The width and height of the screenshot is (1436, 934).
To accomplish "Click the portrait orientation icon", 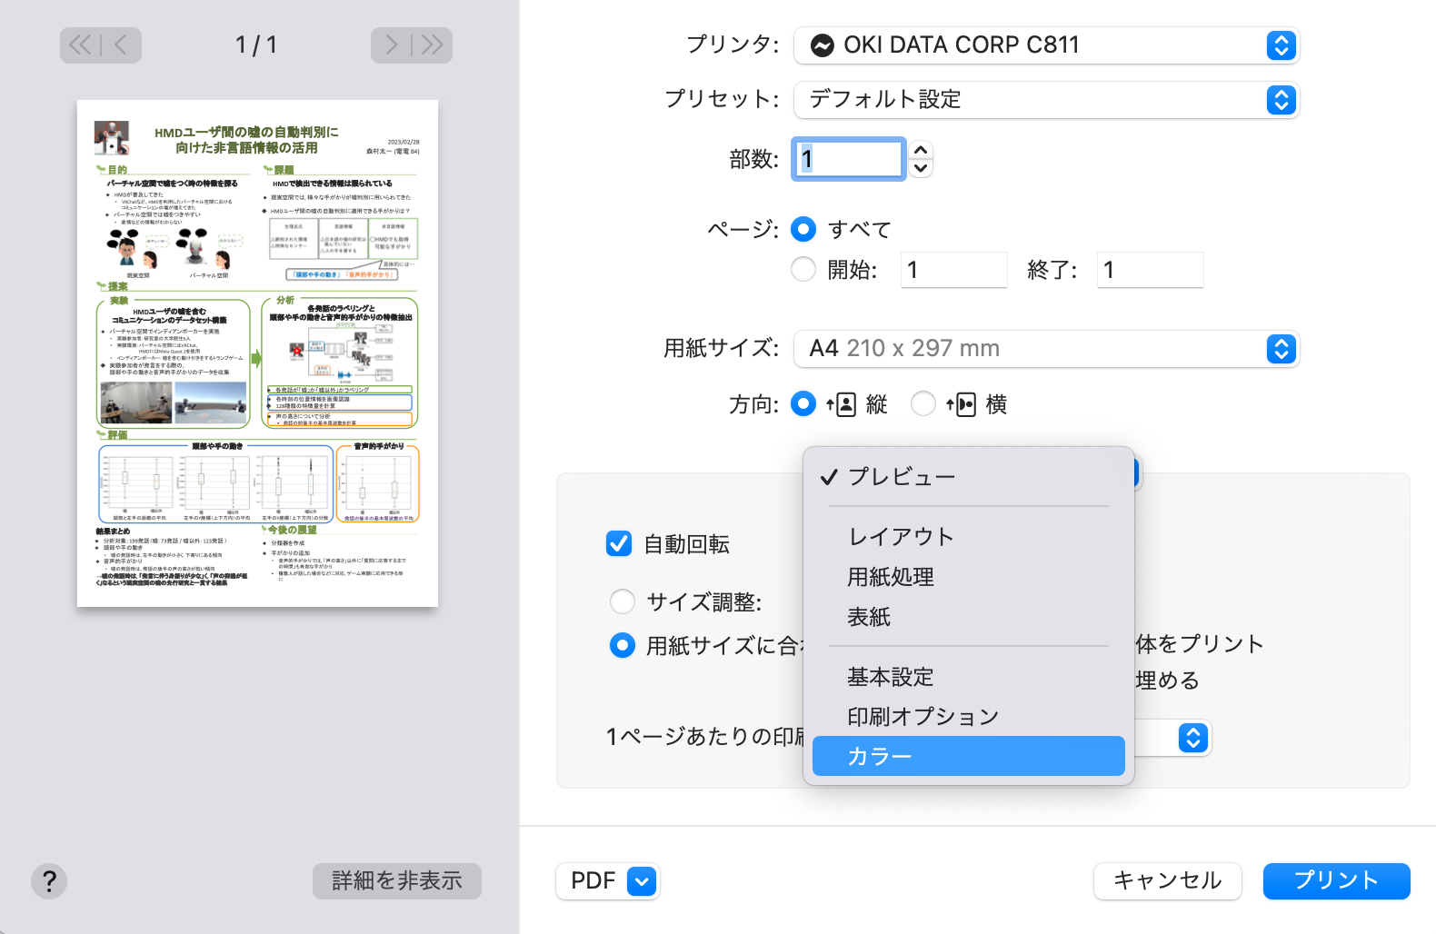I will point(842,404).
